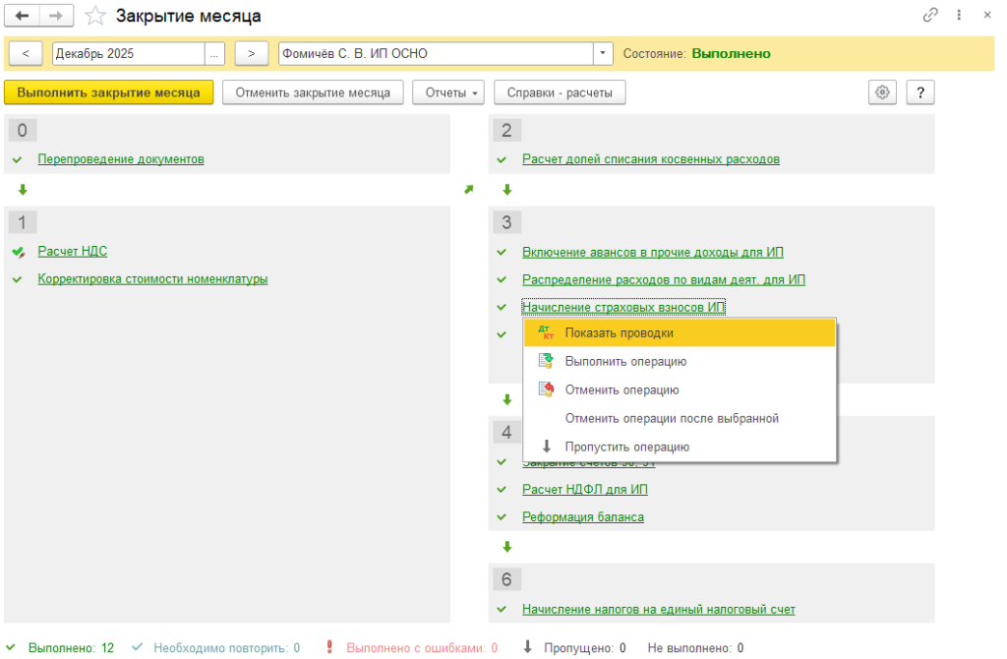Viewport: 1007px width, 659px height.
Task: Open settings via the gear icon
Action: click(x=882, y=92)
